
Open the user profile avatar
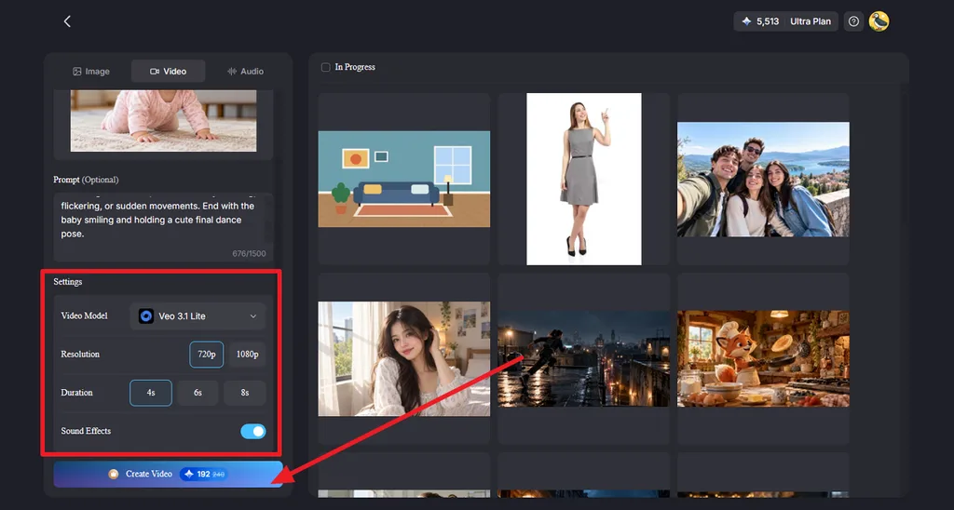879,21
